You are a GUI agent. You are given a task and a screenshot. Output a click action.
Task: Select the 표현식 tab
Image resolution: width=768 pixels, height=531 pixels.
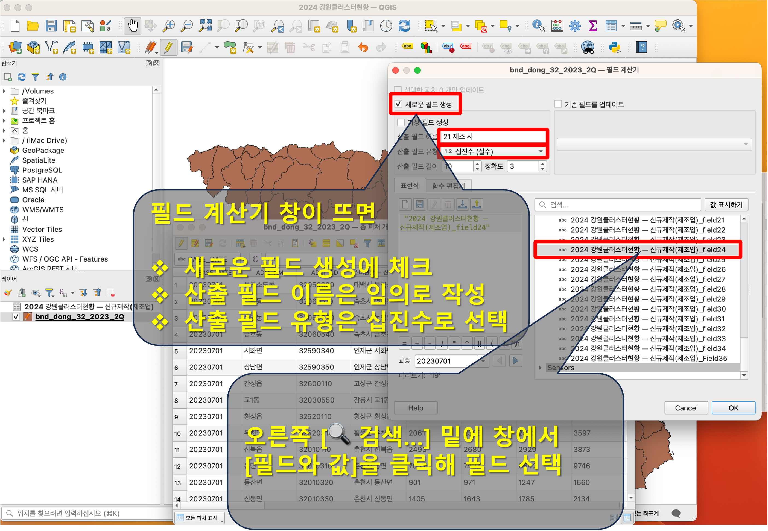[x=409, y=186]
